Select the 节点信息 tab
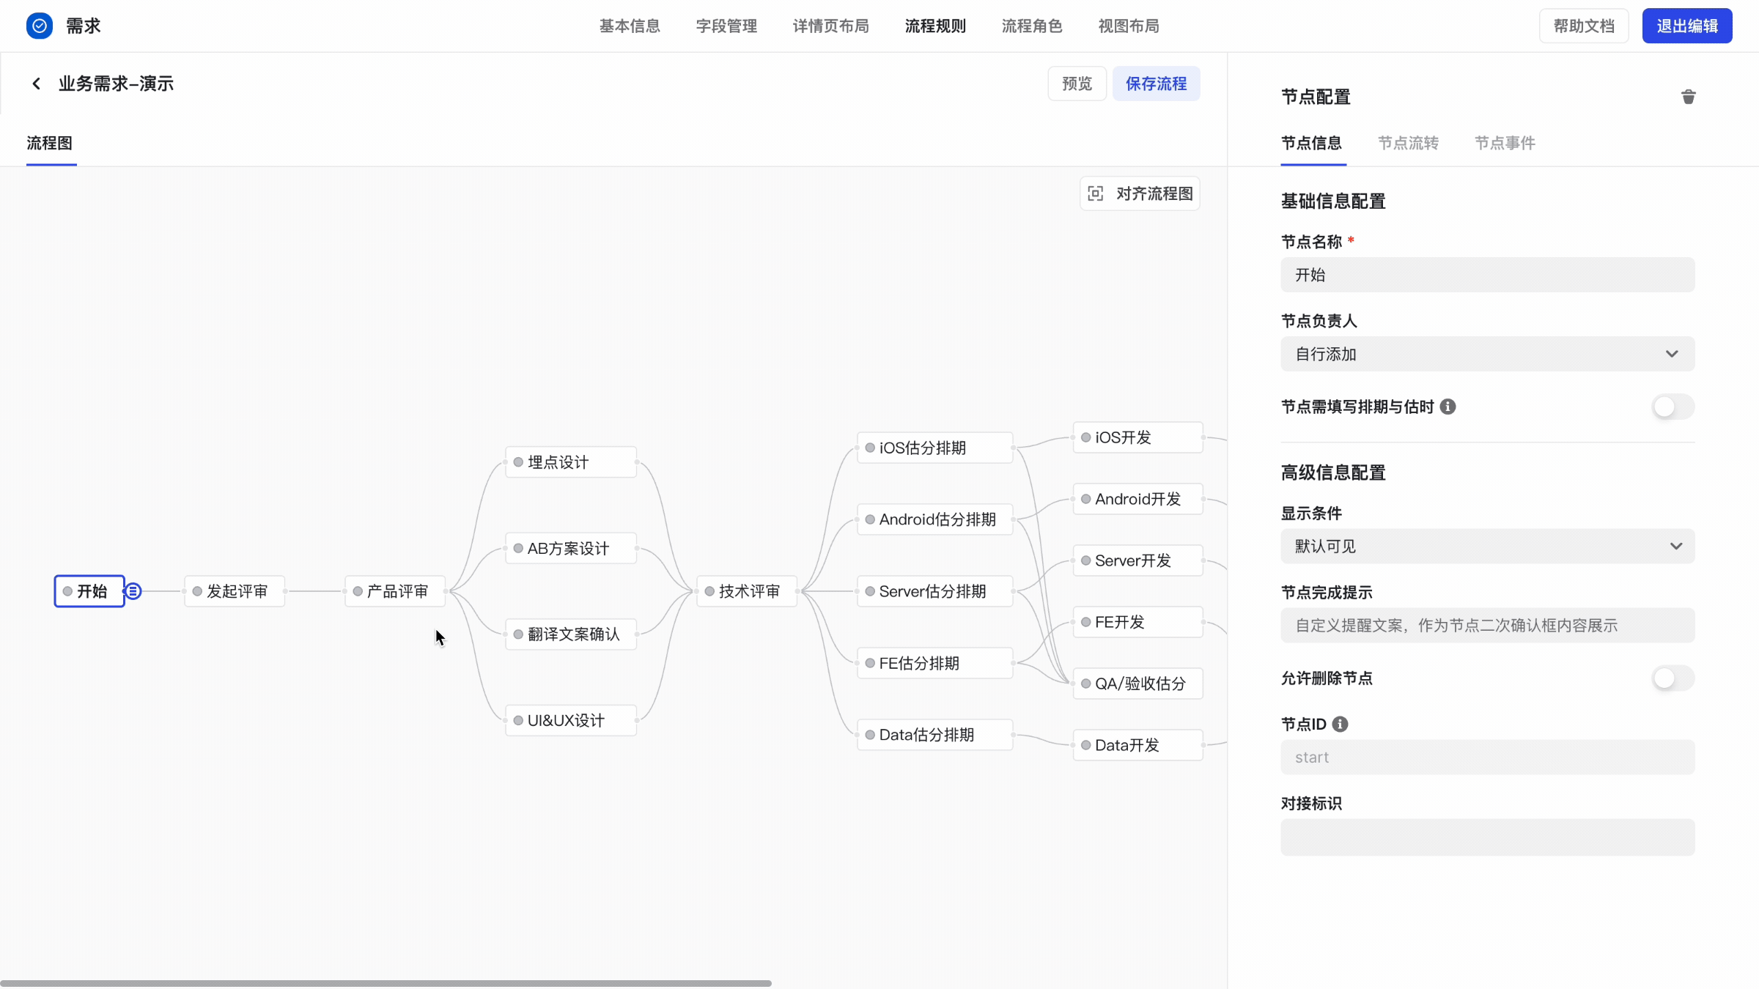 [1311, 143]
